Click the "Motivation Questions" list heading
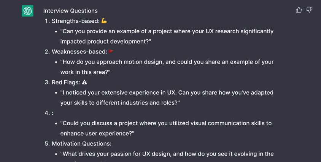Image resolution: width=321 pixels, height=162 pixels. click(x=81, y=143)
